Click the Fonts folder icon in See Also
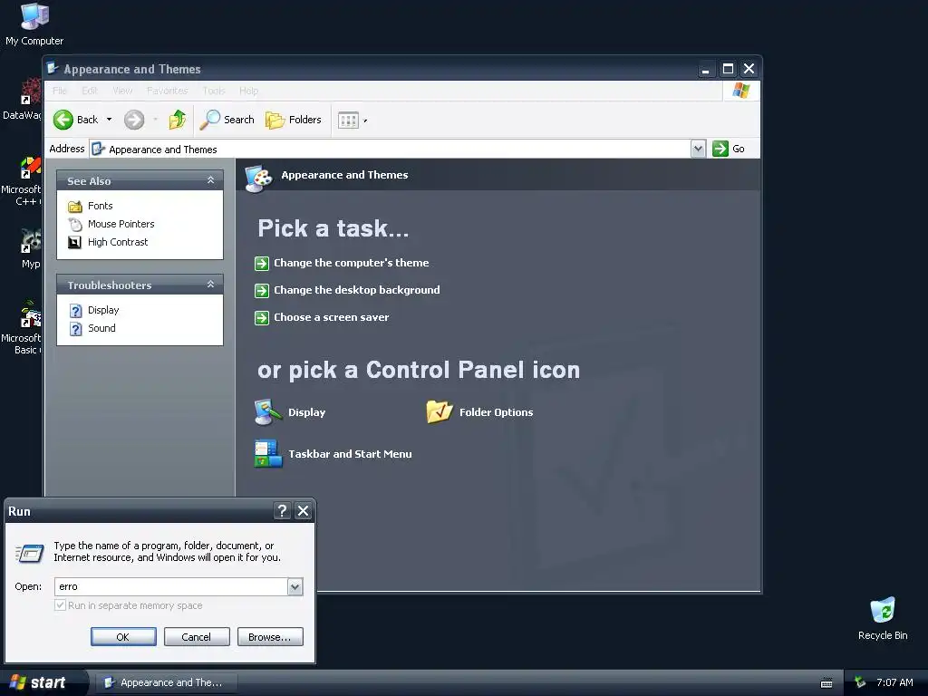Viewport: 928px width, 696px height. click(x=75, y=206)
